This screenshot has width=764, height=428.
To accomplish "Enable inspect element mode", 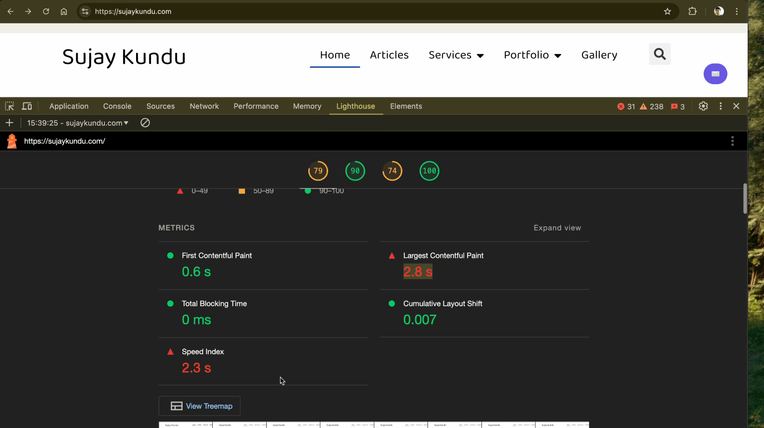I will click(9, 106).
